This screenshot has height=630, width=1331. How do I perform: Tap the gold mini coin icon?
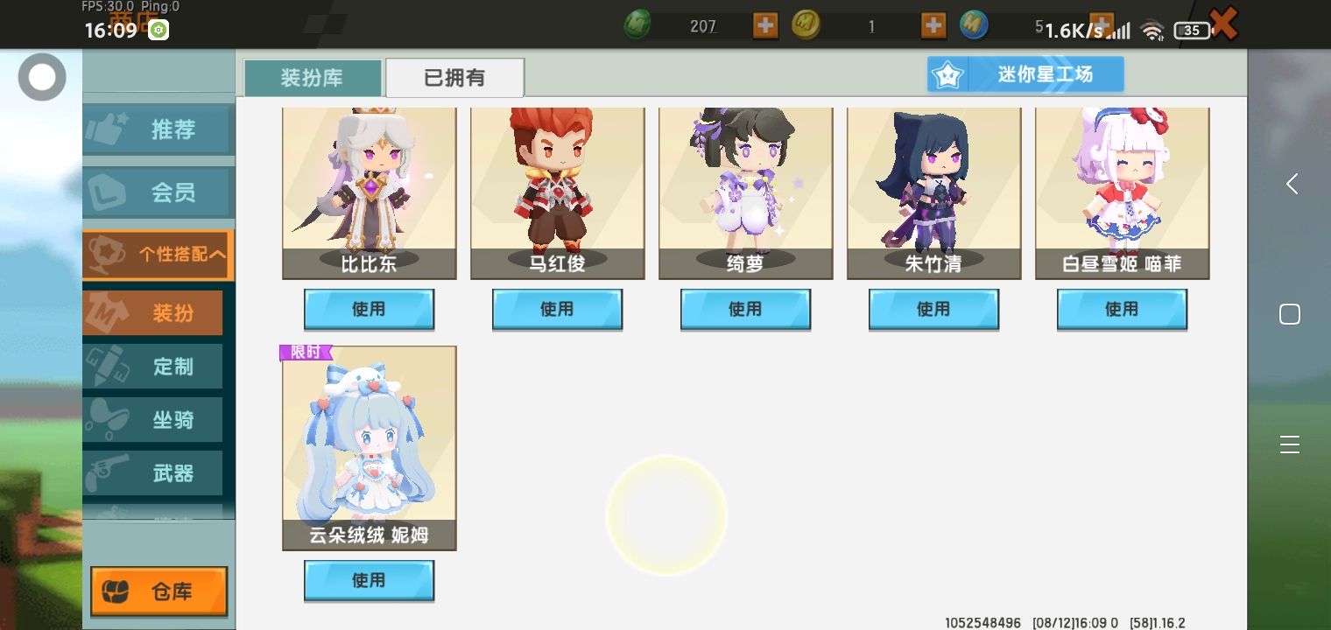(x=806, y=25)
